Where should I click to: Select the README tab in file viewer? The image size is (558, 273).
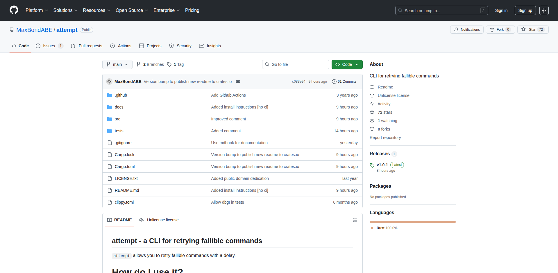(119, 220)
